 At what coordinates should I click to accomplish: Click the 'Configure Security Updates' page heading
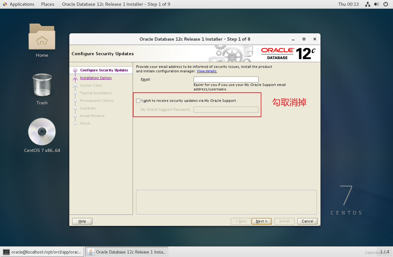point(103,54)
